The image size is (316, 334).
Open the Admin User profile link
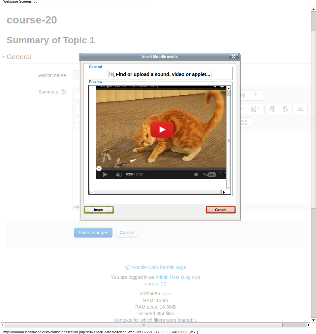coord(168,277)
